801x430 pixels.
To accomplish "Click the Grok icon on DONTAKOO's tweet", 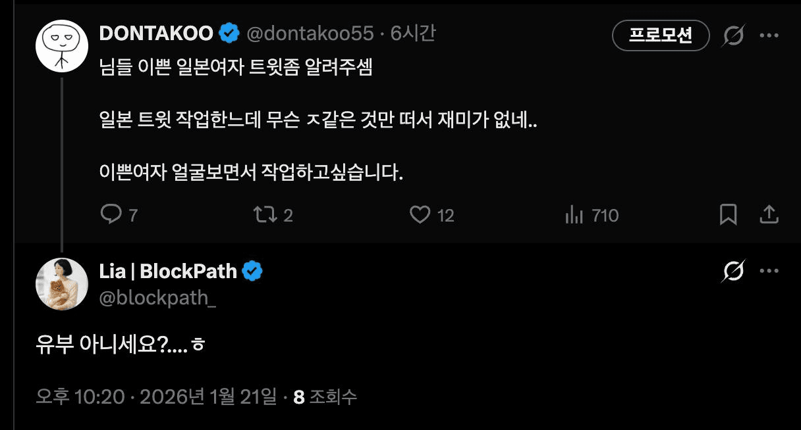I will (x=732, y=36).
